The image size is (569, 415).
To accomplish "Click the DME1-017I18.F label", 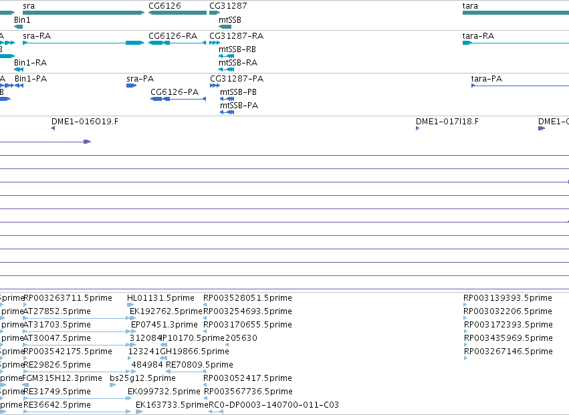I will point(447,122).
